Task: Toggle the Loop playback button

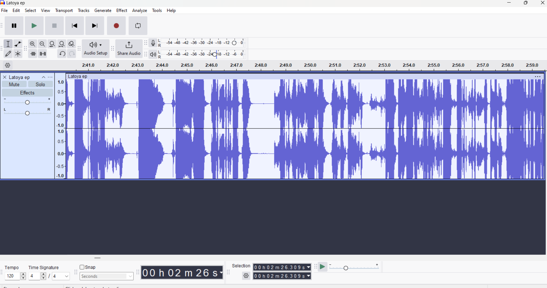Action: [x=138, y=26]
